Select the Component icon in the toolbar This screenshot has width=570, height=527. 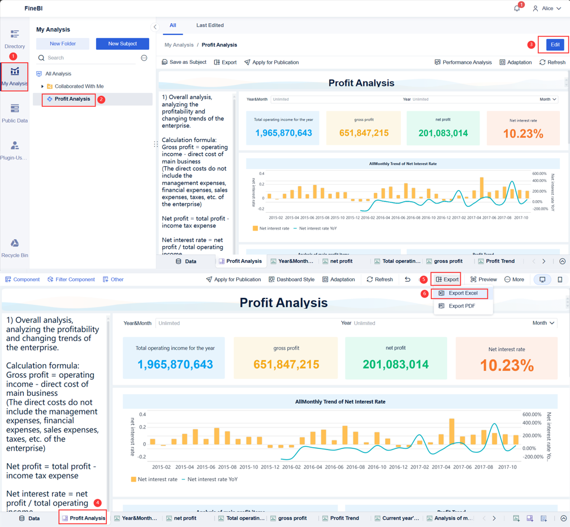[x=22, y=279]
